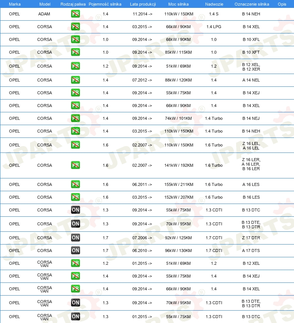Click the petrol icon in the Z 16 LEL row
The image size is (294, 323).
[75, 145]
